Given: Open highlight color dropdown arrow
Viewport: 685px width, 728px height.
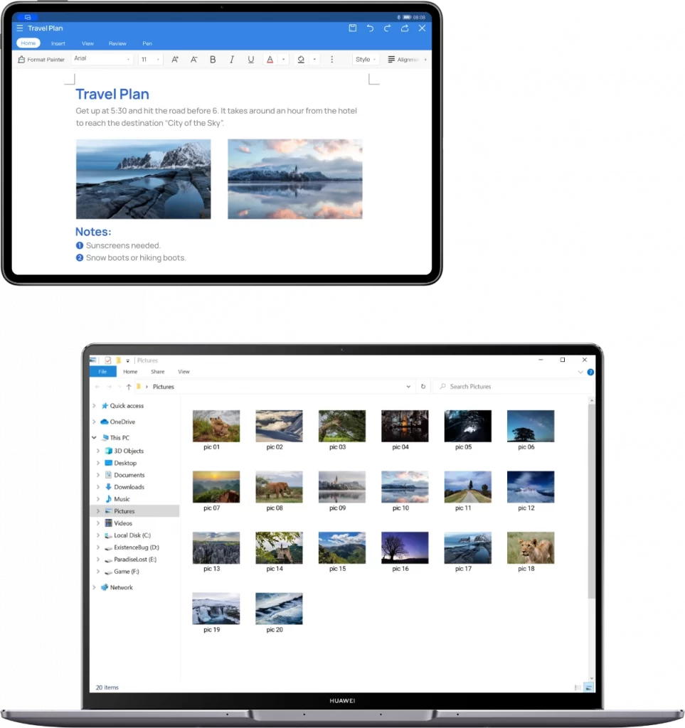Looking at the screenshot, I should (x=314, y=60).
